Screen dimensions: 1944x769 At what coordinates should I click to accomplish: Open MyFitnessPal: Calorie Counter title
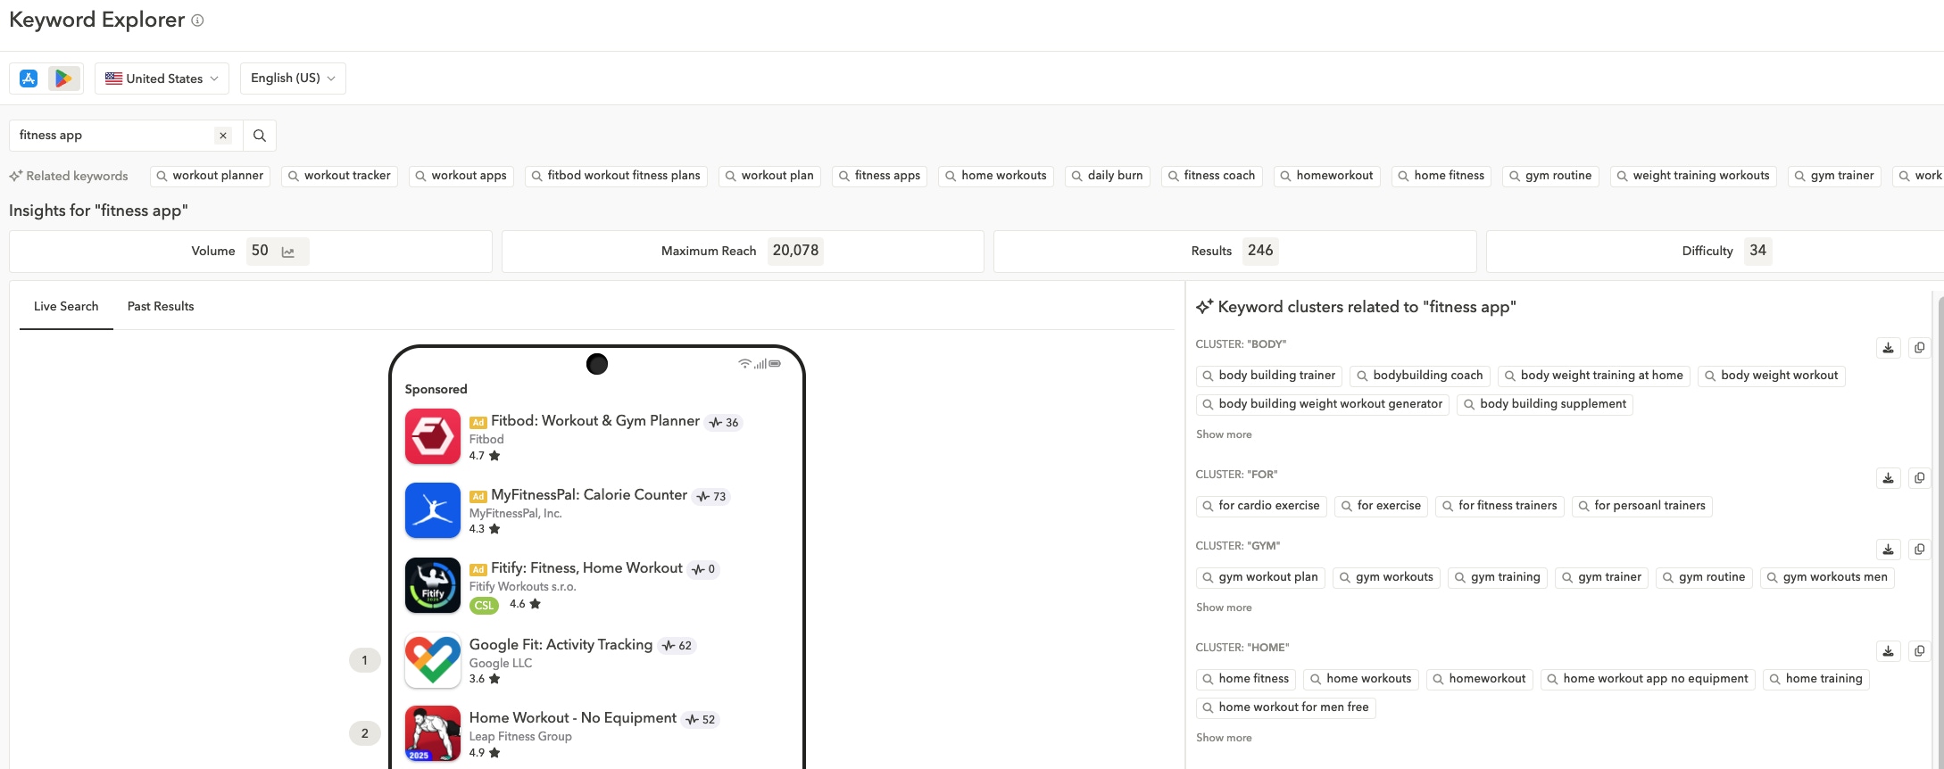589,495
